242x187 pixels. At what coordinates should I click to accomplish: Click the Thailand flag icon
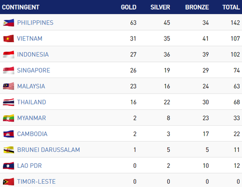click(x=9, y=102)
